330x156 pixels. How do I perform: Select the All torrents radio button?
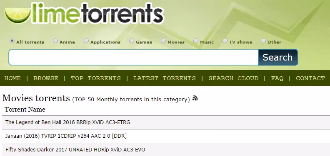(12, 41)
